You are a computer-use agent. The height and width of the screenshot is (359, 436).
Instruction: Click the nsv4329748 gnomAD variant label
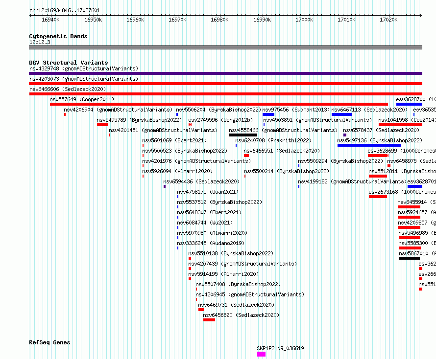[x=84, y=68]
